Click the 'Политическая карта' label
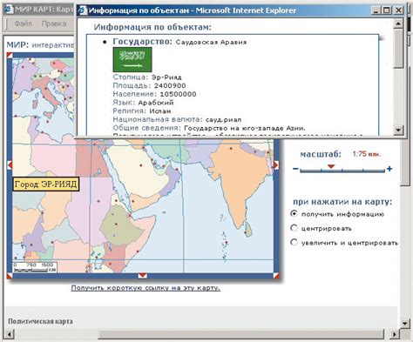This screenshot has width=413, height=342. point(40,321)
